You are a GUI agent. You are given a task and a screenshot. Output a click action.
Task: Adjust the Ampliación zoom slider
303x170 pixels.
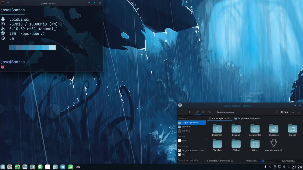pyautogui.click(x=263, y=160)
